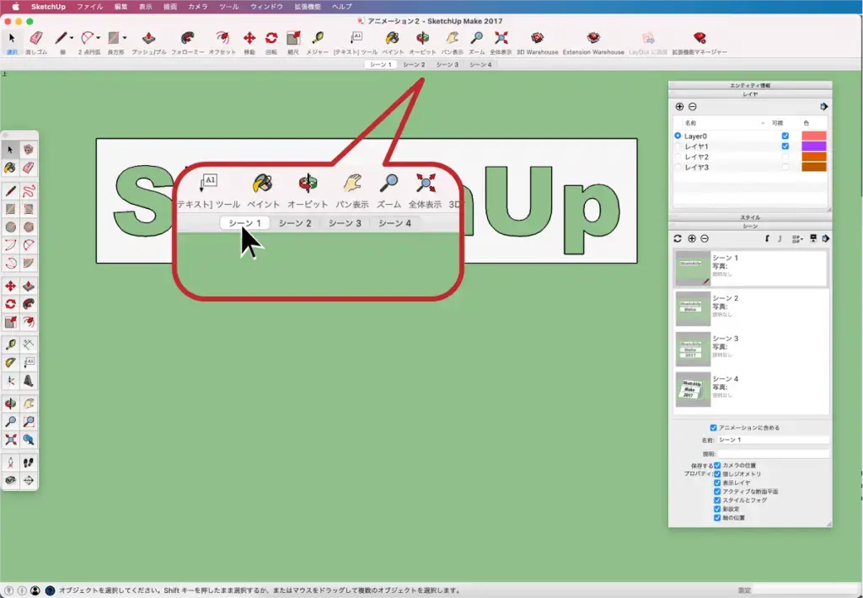Enable visibility checkbox for レイヤ2
The height and width of the screenshot is (598, 863).
pyautogui.click(x=785, y=157)
